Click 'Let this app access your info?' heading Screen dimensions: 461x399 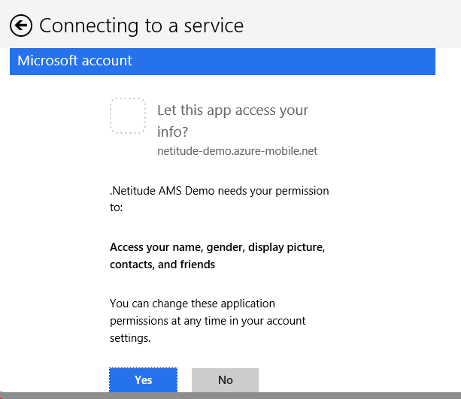pos(232,121)
